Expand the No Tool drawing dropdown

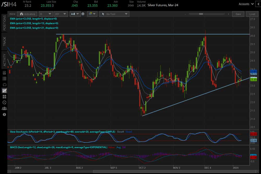pyautogui.click(x=114, y=14)
